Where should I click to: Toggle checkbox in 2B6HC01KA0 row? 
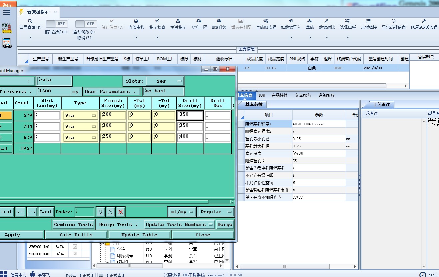point(75,254)
